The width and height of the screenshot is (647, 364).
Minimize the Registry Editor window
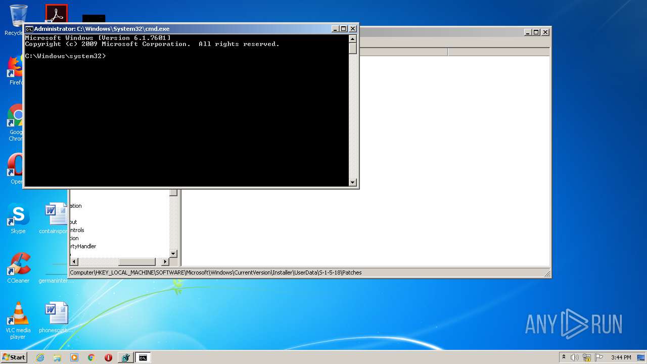tap(528, 32)
